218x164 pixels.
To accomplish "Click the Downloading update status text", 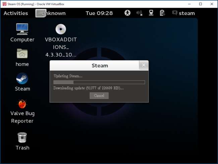I will [x=89, y=88].
